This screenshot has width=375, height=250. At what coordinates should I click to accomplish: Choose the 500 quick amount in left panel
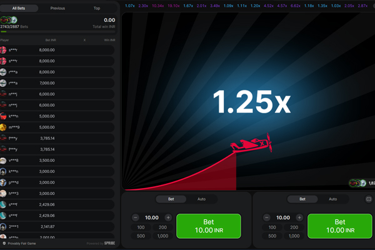(x=142, y=236)
